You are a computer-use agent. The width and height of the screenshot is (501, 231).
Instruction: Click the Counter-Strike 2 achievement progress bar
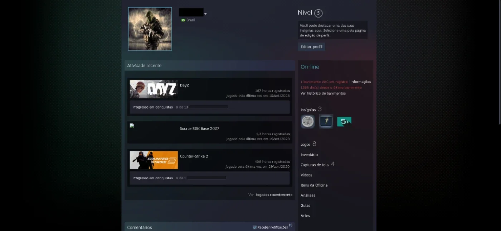(x=206, y=178)
